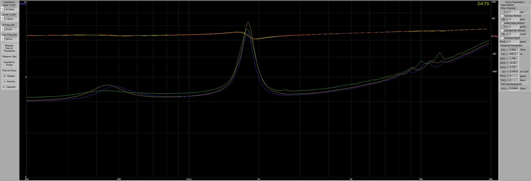Click the R(e) 3.969 value field
The height and width of the screenshot is (181, 531).
pos(513,50)
